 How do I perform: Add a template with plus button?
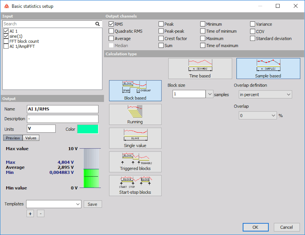coord(30,214)
